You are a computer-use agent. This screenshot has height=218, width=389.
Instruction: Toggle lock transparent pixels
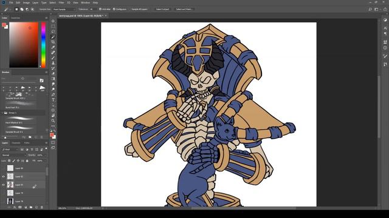(9, 160)
